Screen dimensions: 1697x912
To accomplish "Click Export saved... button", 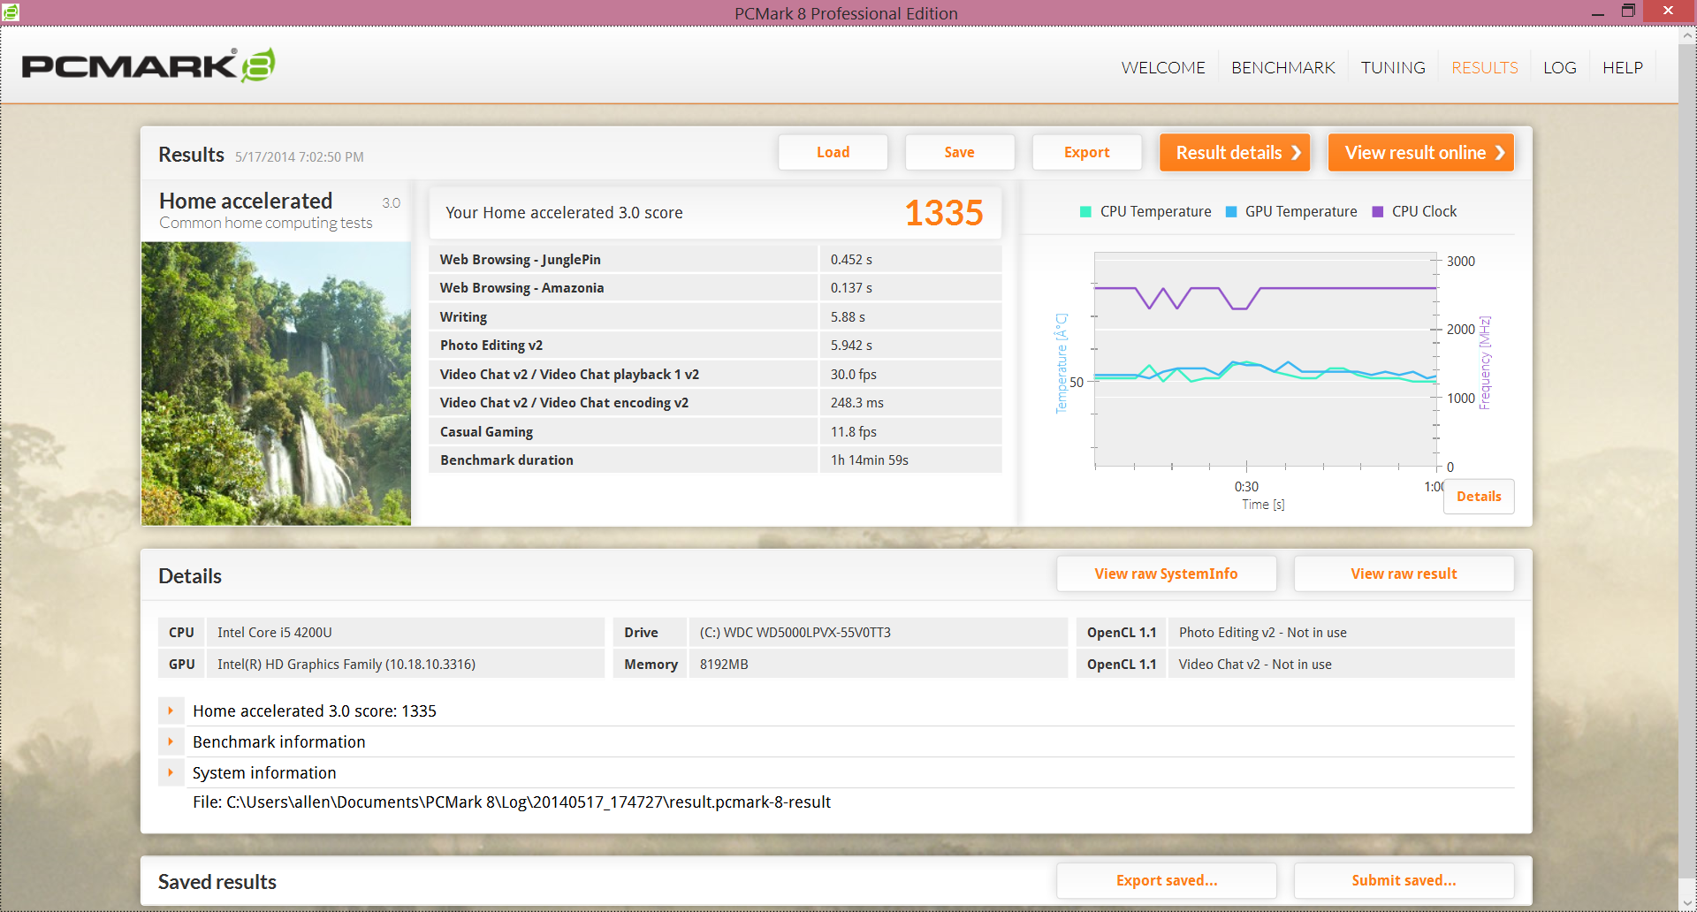I will click(x=1166, y=880).
